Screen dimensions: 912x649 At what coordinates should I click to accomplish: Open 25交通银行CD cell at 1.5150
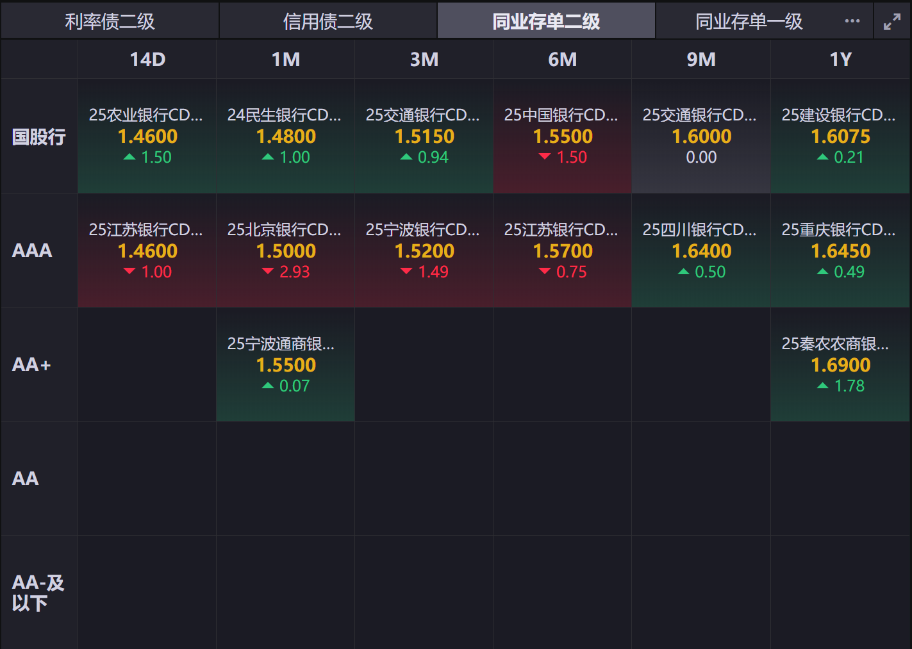pos(424,136)
